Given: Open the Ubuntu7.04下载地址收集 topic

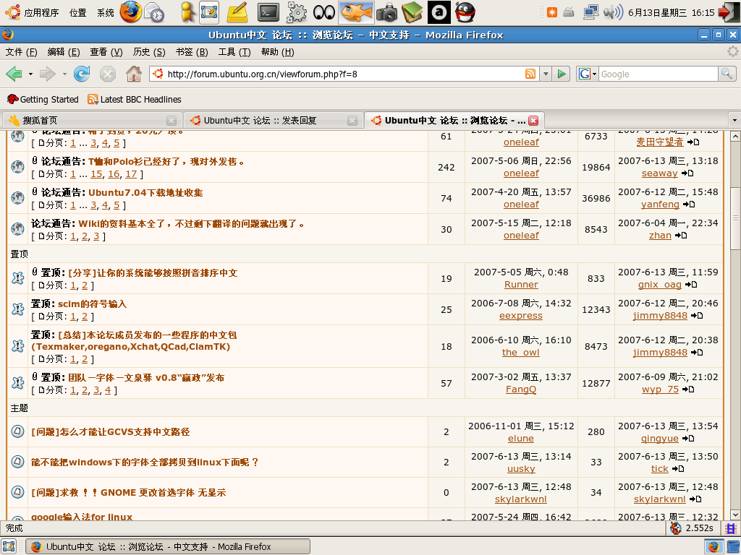Looking at the screenshot, I should [x=145, y=192].
